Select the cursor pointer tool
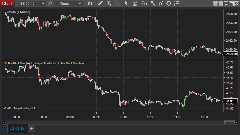240x135 pixels. pyautogui.click(x=126, y=3)
